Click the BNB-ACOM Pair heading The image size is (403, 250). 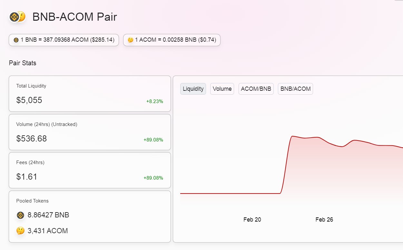[75, 17]
